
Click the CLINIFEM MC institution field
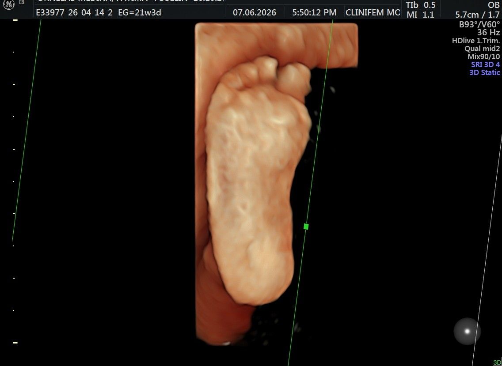click(373, 13)
